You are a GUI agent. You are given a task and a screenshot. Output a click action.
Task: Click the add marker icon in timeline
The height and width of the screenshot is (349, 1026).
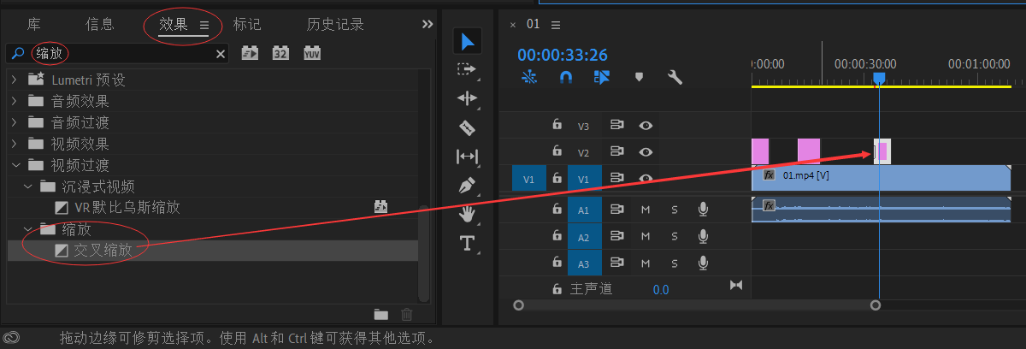click(x=639, y=77)
